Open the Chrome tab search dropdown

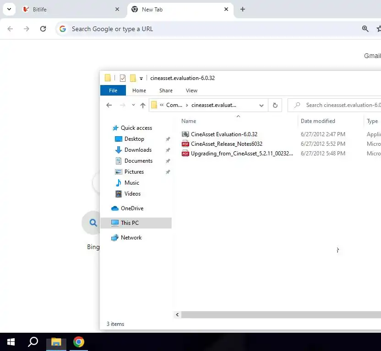pos(9,9)
